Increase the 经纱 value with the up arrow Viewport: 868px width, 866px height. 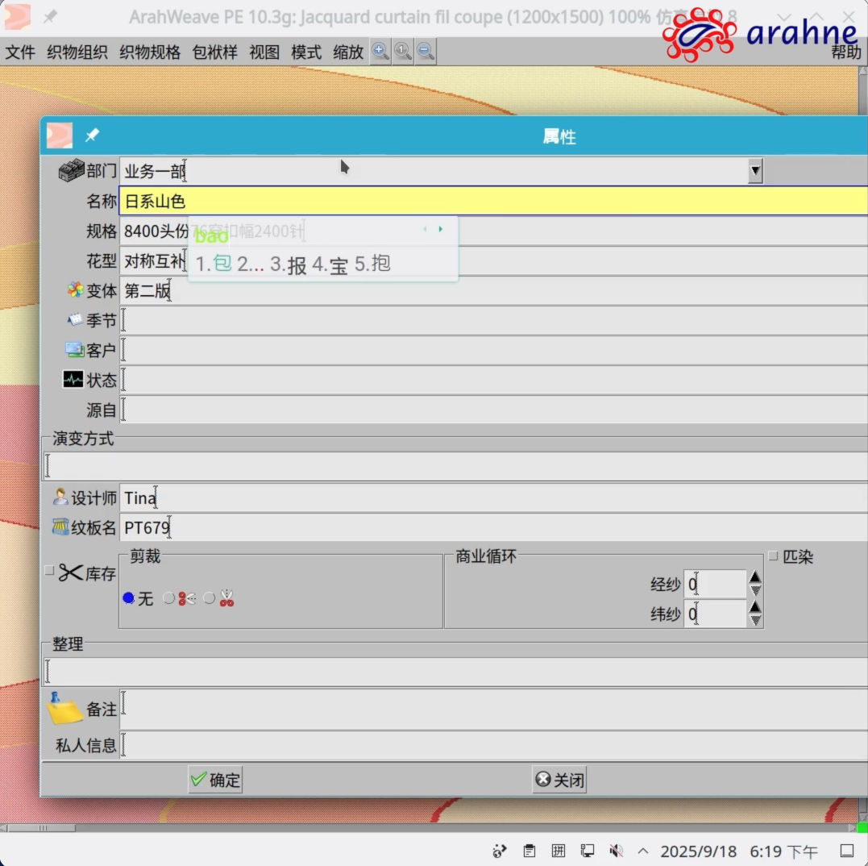click(x=755, y=577)
